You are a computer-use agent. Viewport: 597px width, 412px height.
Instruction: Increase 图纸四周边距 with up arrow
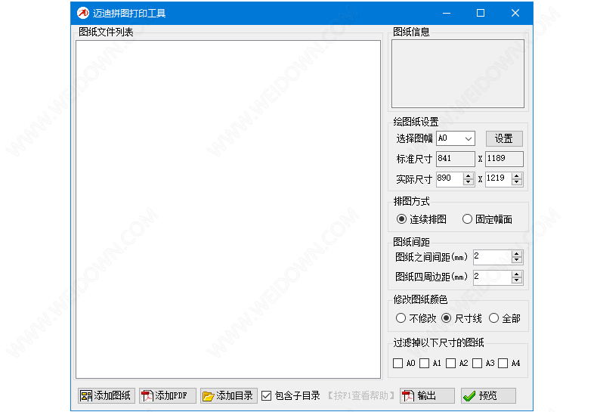pyautogui.click(x=517, y=274)
